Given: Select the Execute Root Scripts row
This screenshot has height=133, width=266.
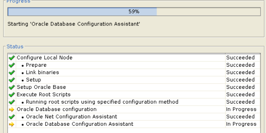Looking at the screenshot, I should pyautogui.click(x=134, y=95).
